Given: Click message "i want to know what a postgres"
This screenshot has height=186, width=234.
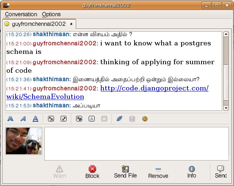Looking at the screenshot, I should coord(156,44).
